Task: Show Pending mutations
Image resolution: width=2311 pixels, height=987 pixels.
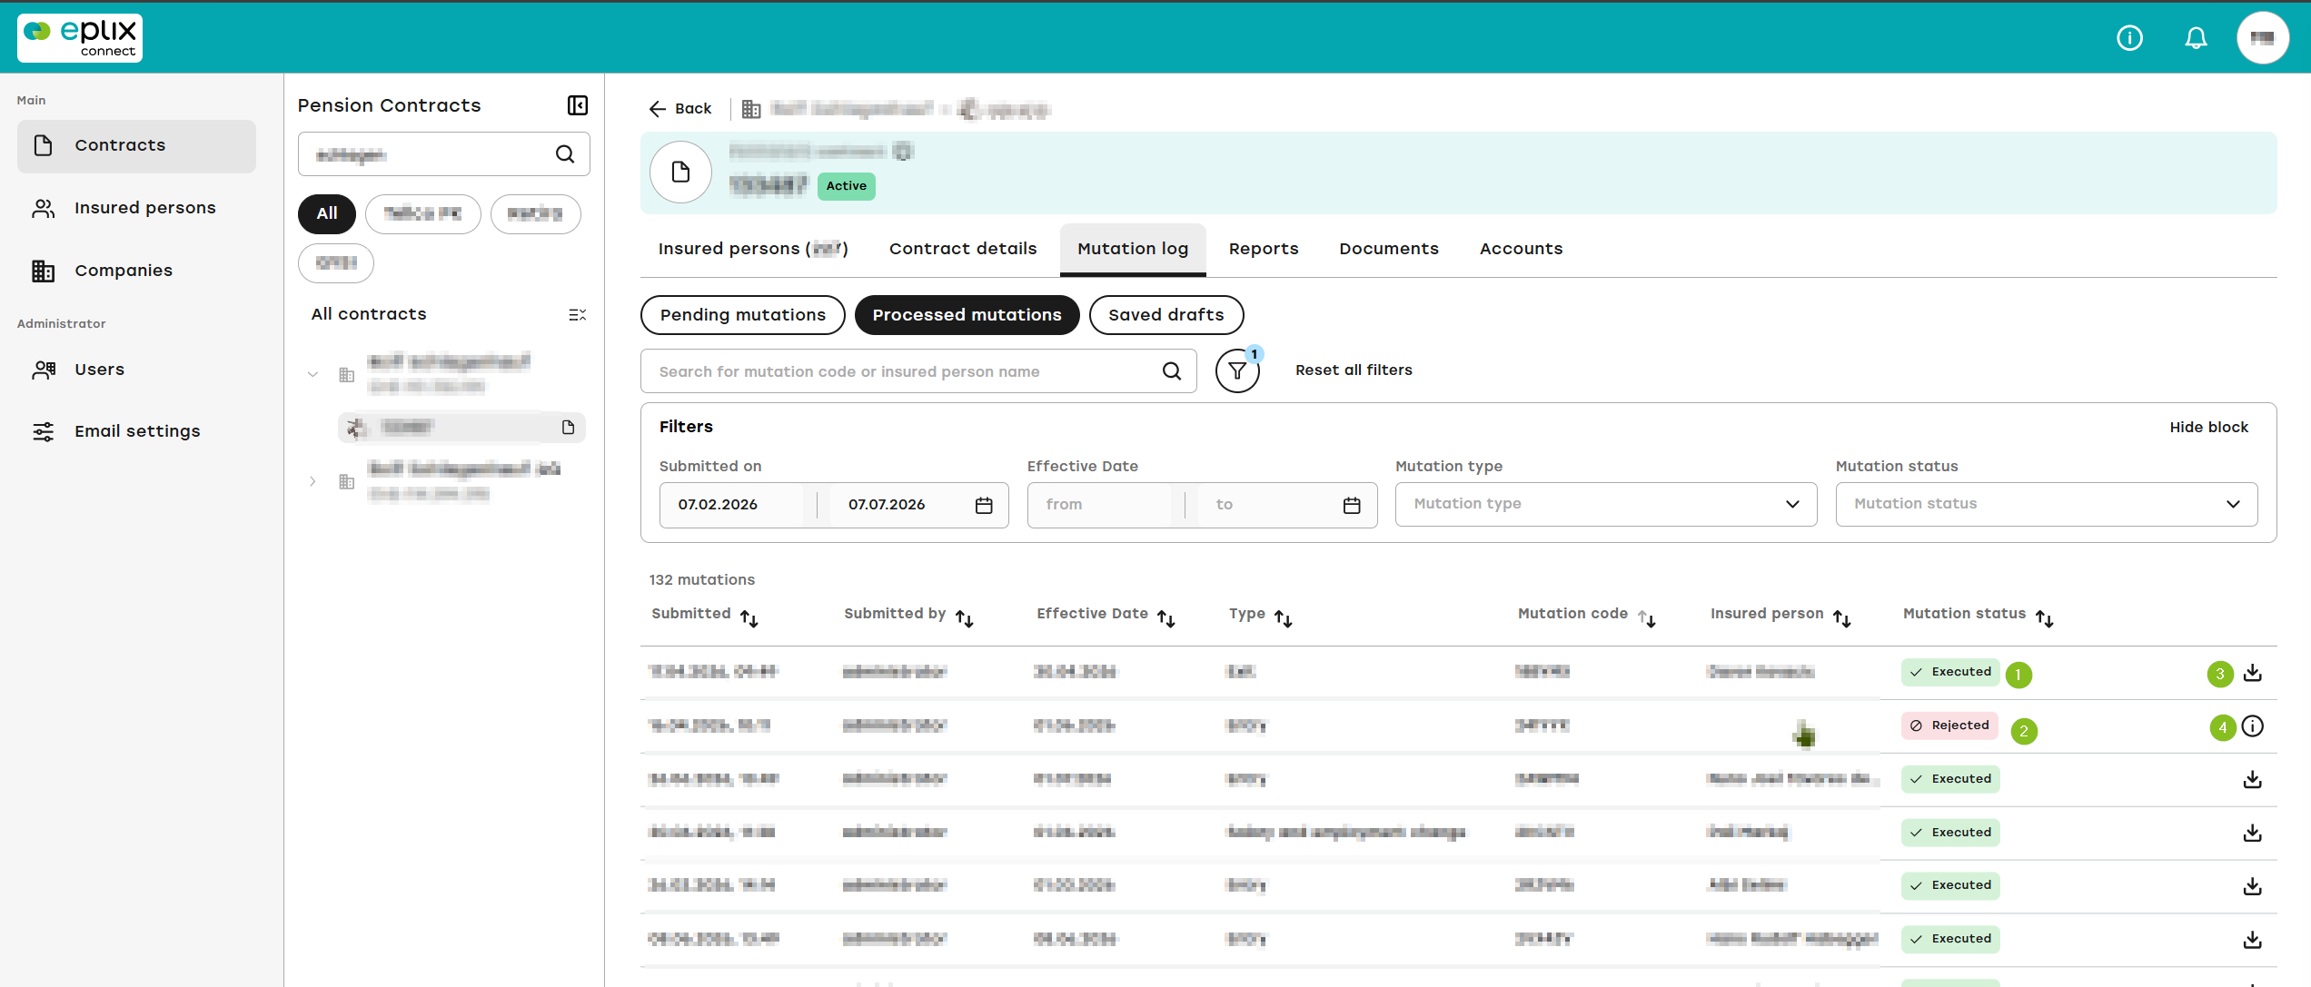Action: click(743, 315)
